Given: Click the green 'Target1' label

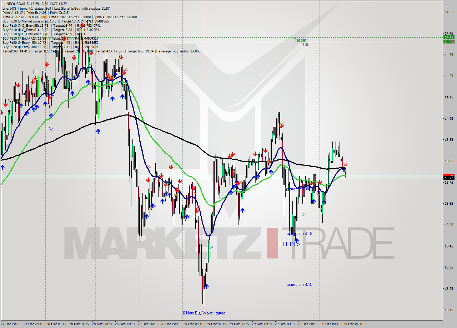Looking at the screenshot, I should click(301, 40).
